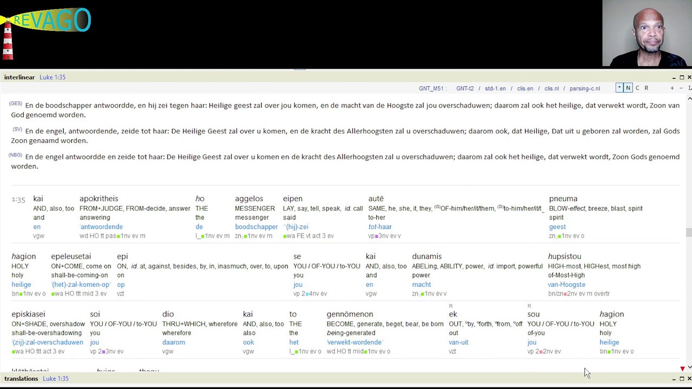
Task: Click the (NBG) translation label
Action: point(15,156)
